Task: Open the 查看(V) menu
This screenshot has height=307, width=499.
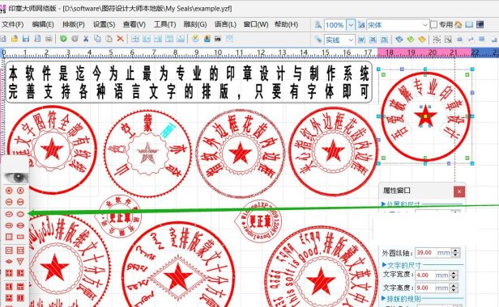Action: (x=134, y=24)
